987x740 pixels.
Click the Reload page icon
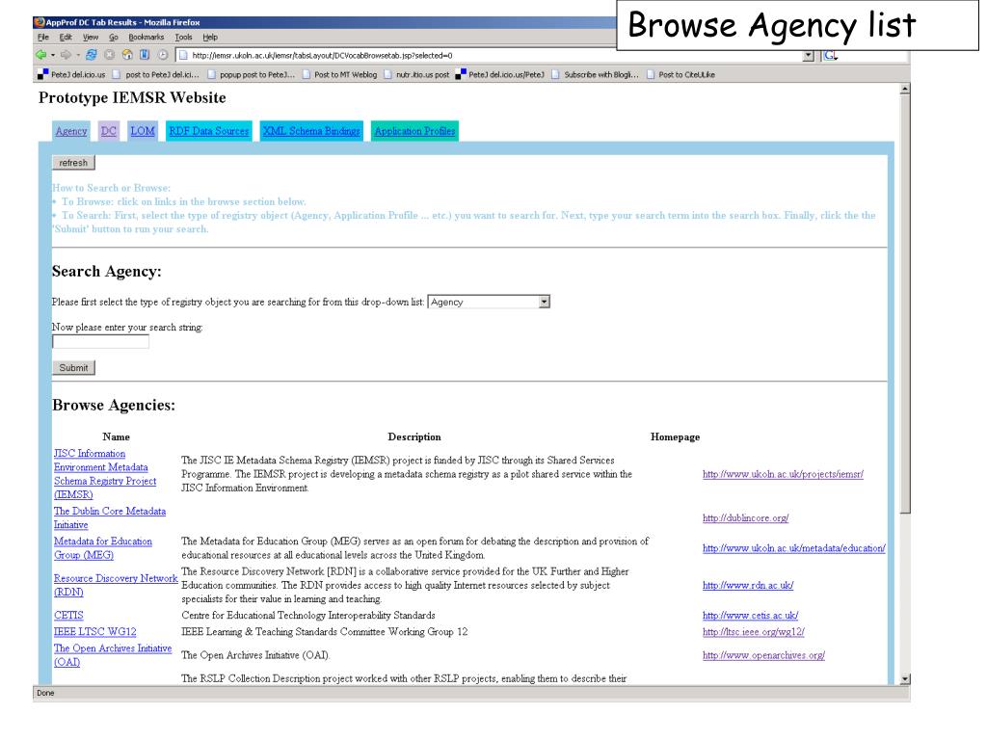[92, 55]
